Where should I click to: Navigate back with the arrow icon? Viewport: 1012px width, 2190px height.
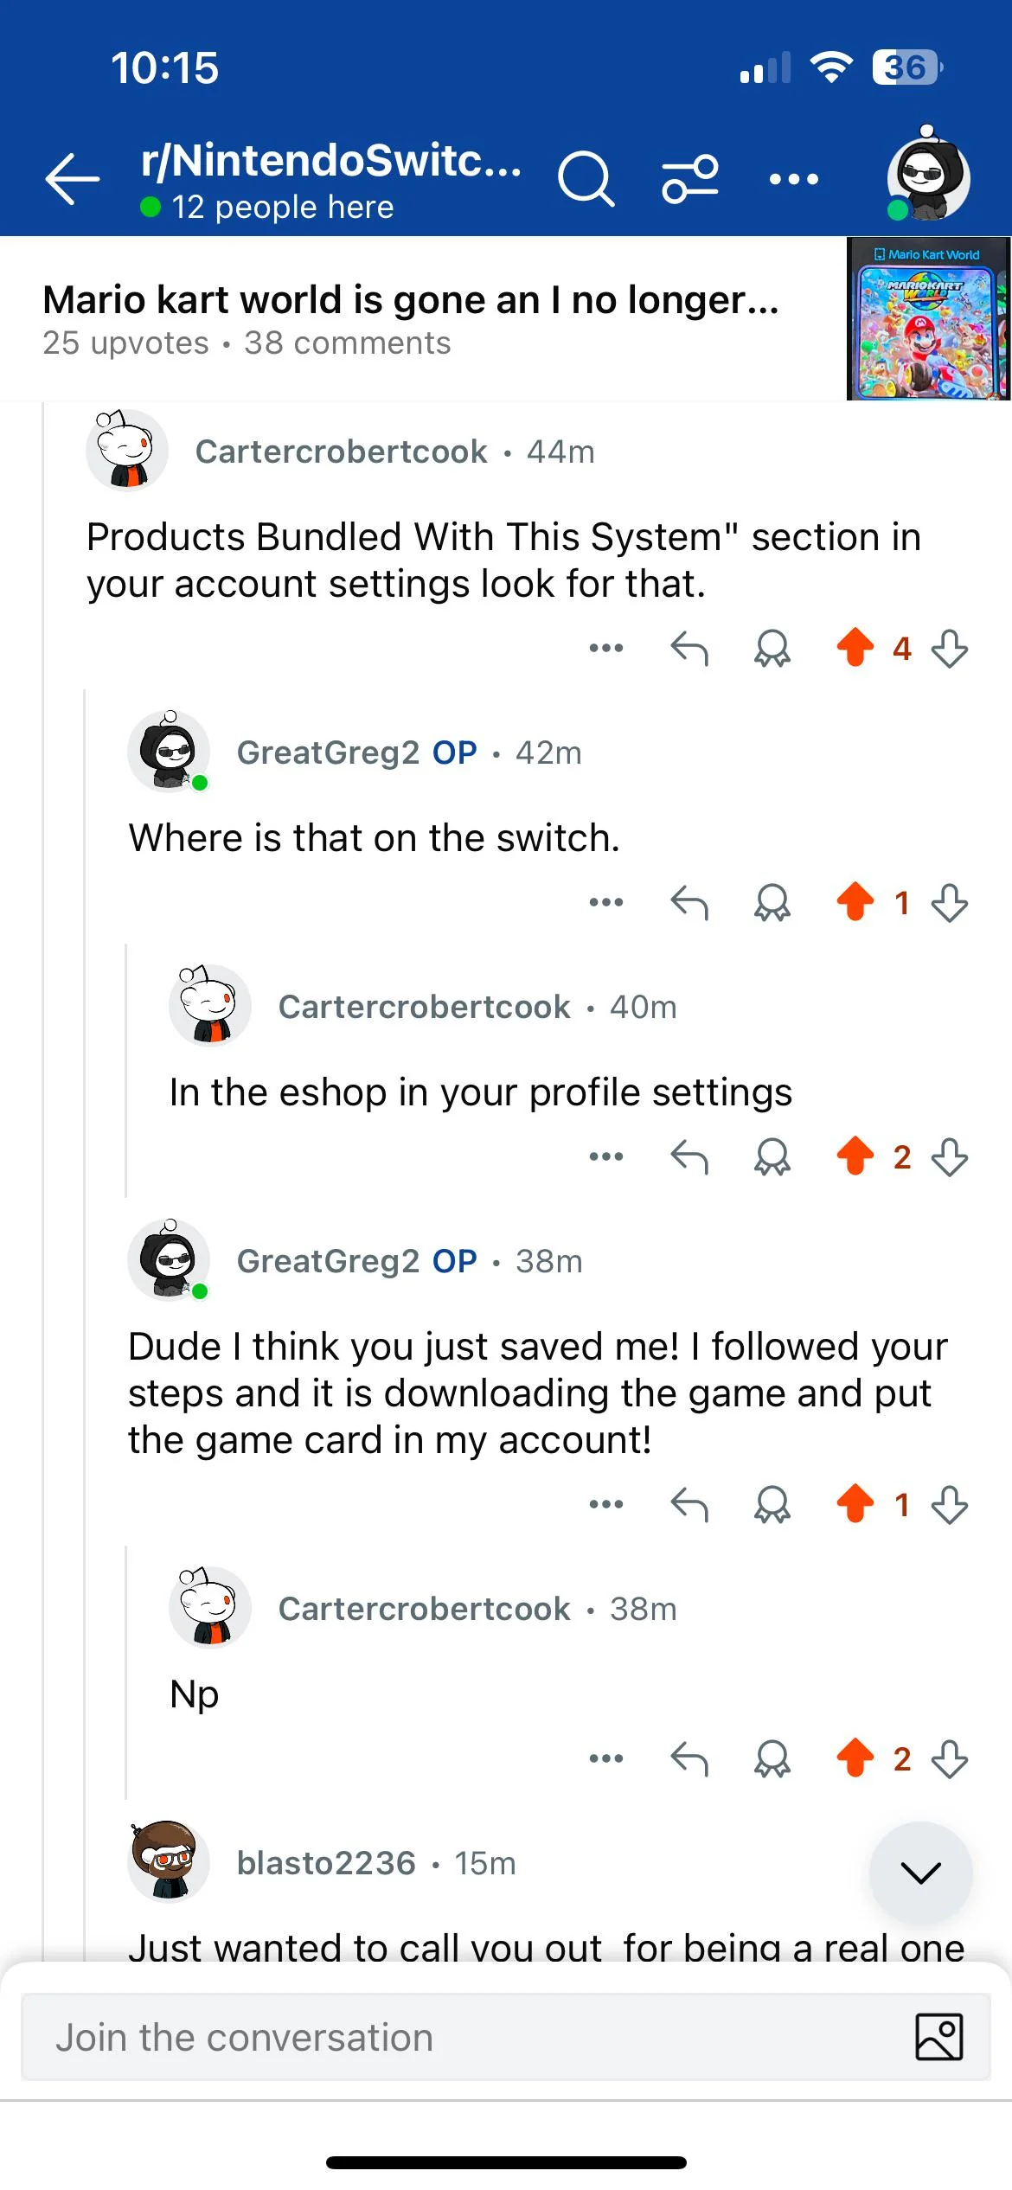[73, 178]
